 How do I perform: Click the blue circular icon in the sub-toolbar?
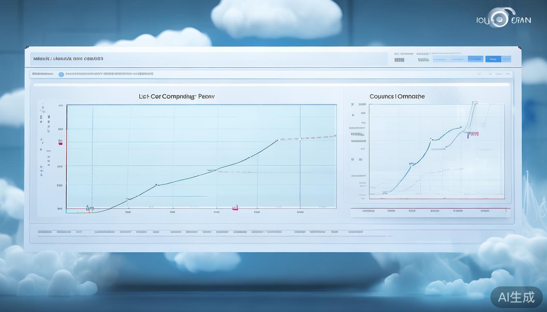tap(61, 74)
